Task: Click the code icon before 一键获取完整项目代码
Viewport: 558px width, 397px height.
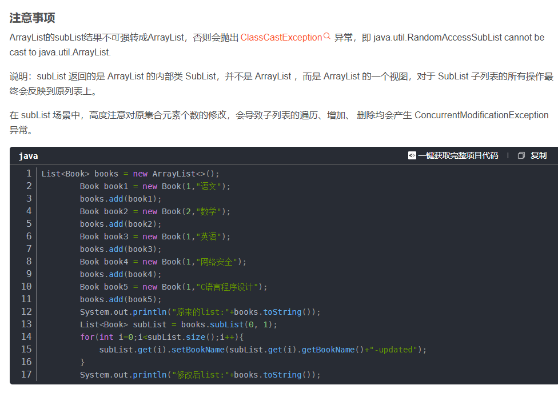Action: click(x=412, y=155)
